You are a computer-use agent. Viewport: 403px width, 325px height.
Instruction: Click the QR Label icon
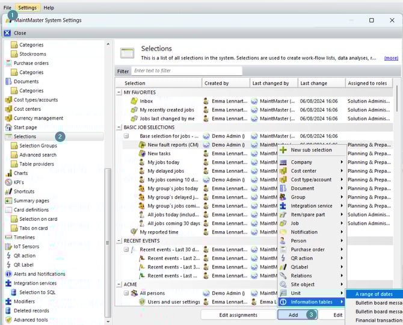click(8, 264)
